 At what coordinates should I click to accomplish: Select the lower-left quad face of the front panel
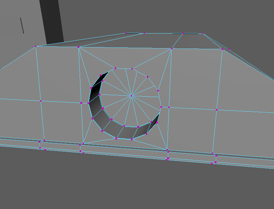[x=61, y=121]
